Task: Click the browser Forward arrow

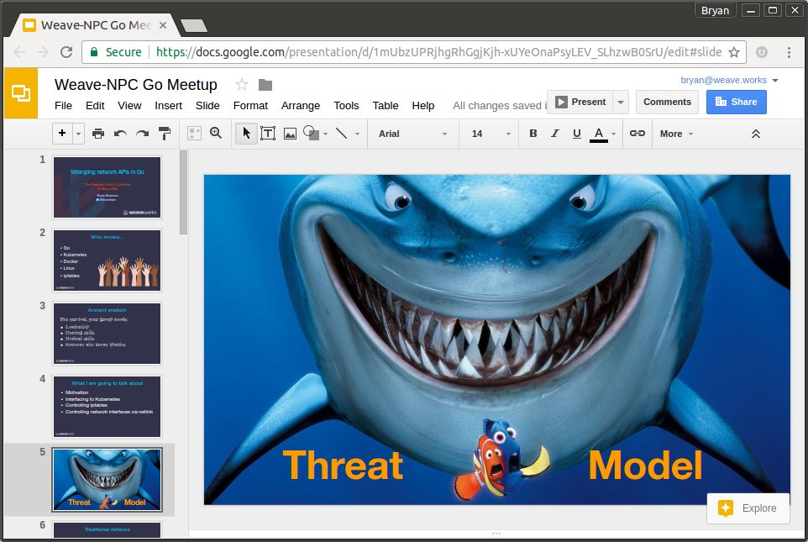Action: 43,52
